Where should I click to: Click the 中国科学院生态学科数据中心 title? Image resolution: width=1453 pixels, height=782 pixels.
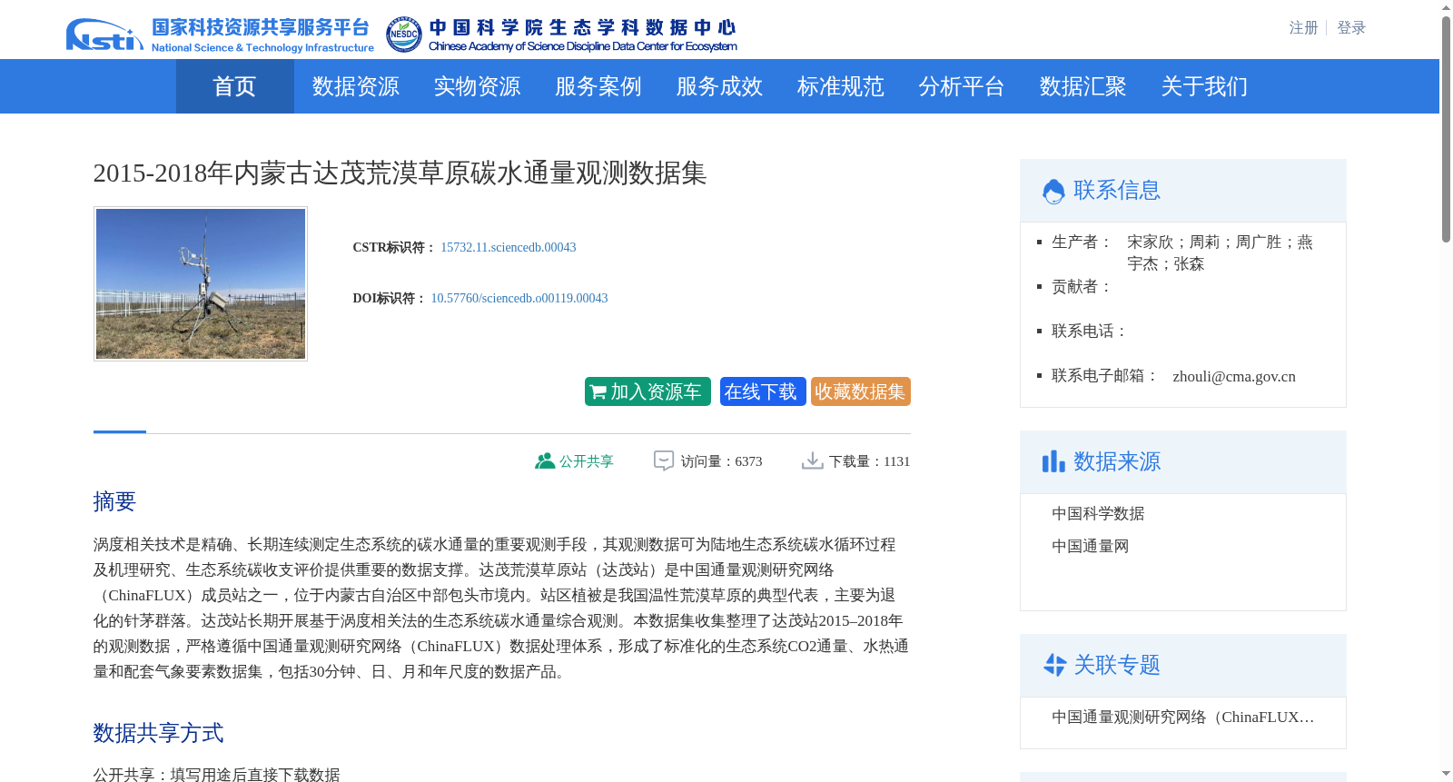pyautogui.click(x=582, y=27)
